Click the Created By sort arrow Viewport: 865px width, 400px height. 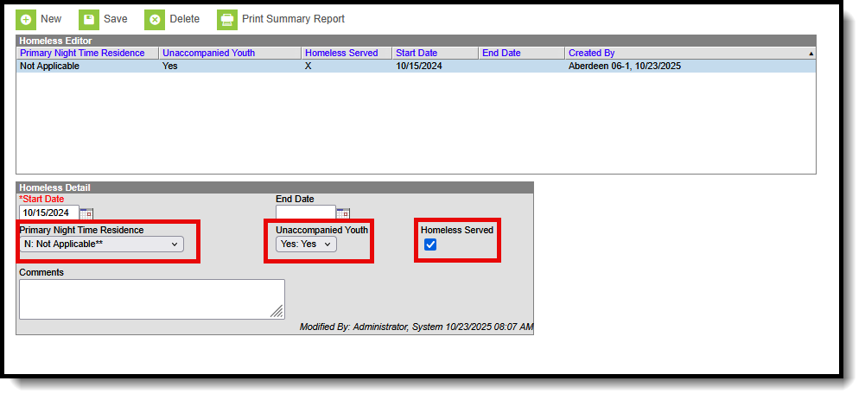(x=811, y=54)
